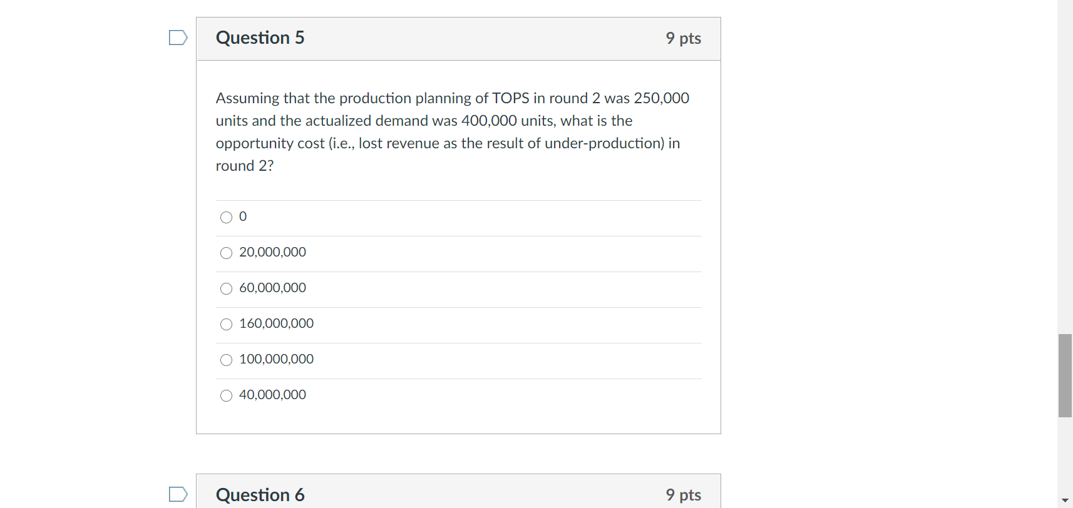This screenshot has width=1073, height=508.
Task: Click the Question 6 header
Action: pyautogui.click(x=260, y=494)
